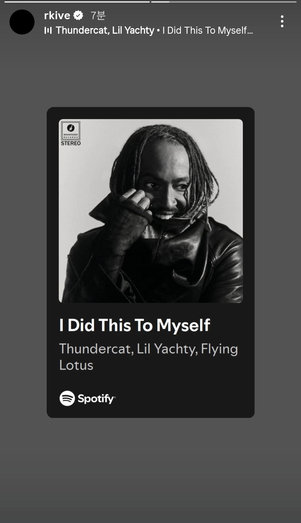Tap the truncated I Did This To Myself… header text
Viewport: 301px width, 523px height.
coord(207,30)
